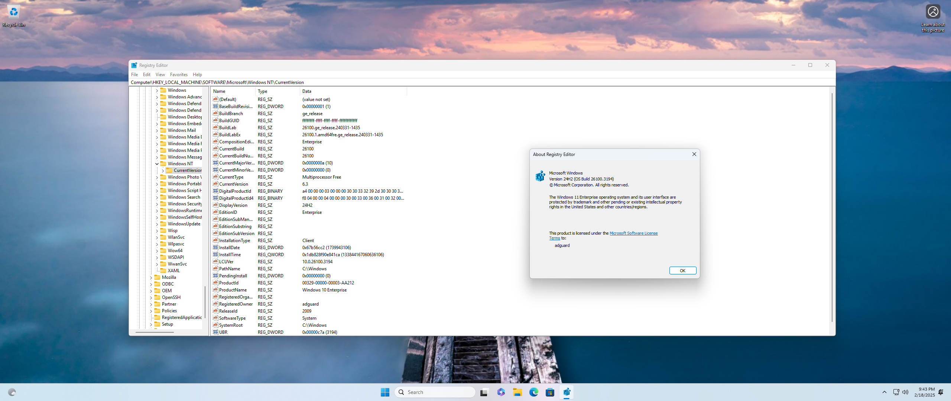Screen dimensions: 951x401
Task: Select the RegisteredOwner value row
Action: click(309, 304)
